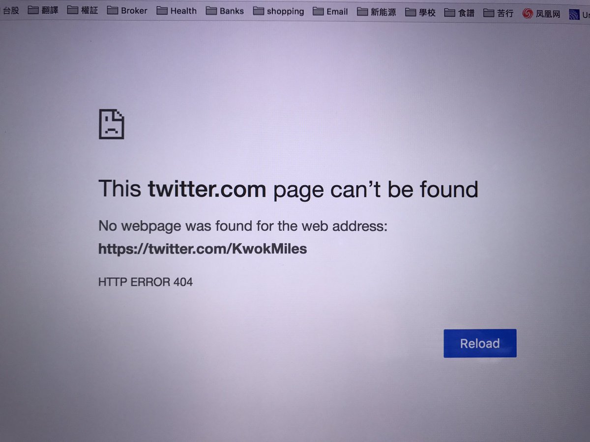Open the 學校 bookmark folder

click(421, 12)
